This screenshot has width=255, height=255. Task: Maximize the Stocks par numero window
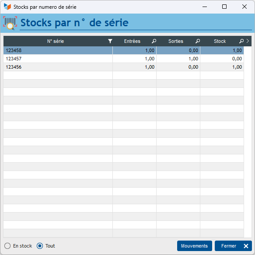[x=224, y=7]
